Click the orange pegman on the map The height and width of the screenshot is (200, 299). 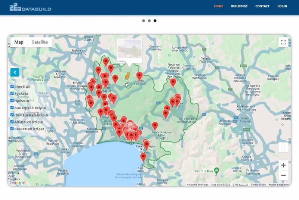coord(127,75)
